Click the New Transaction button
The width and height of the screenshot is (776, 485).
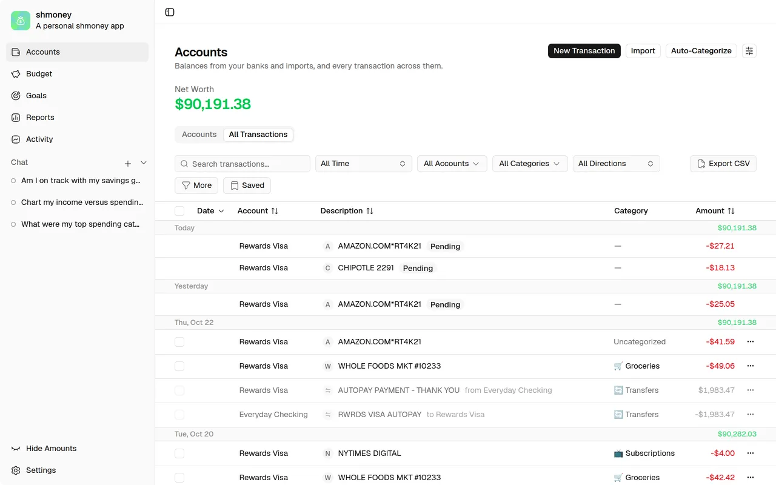click(584, 51)
